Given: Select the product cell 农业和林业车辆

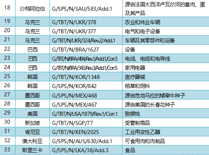Looking at the screenshot, I should (166, 22).
